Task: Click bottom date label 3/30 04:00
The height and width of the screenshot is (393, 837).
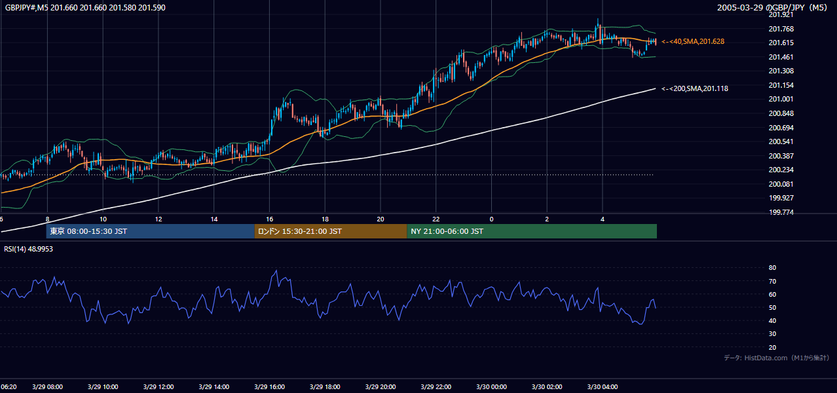Action: pos(603,387)
